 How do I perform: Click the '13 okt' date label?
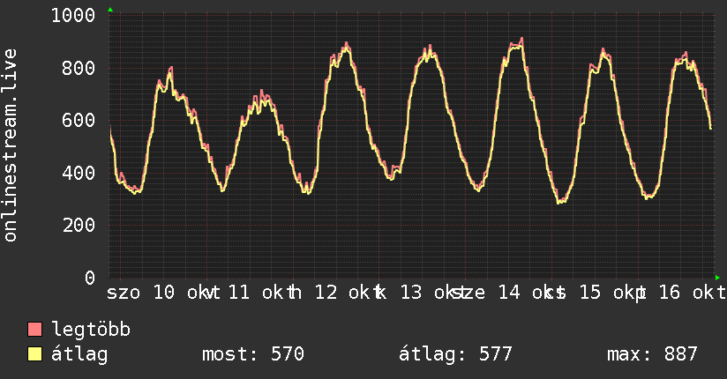click(433, 293)
